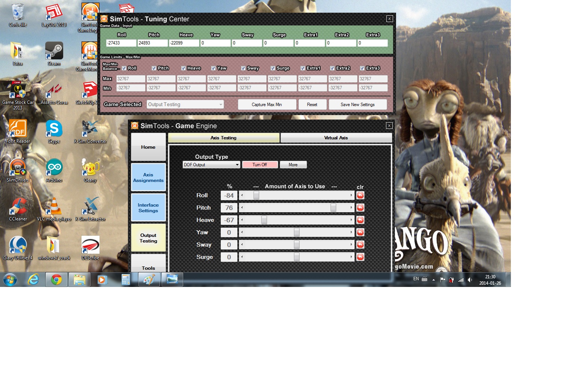561x374 pixels.
Task: Select the Geany desktop icon
Action: click(90, 170)
